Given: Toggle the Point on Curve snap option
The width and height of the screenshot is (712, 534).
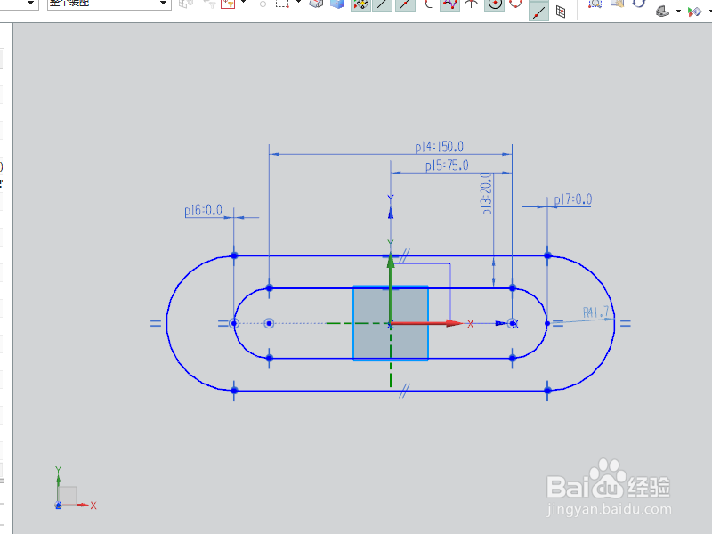Looking at the screenshot, I should 538,11.
